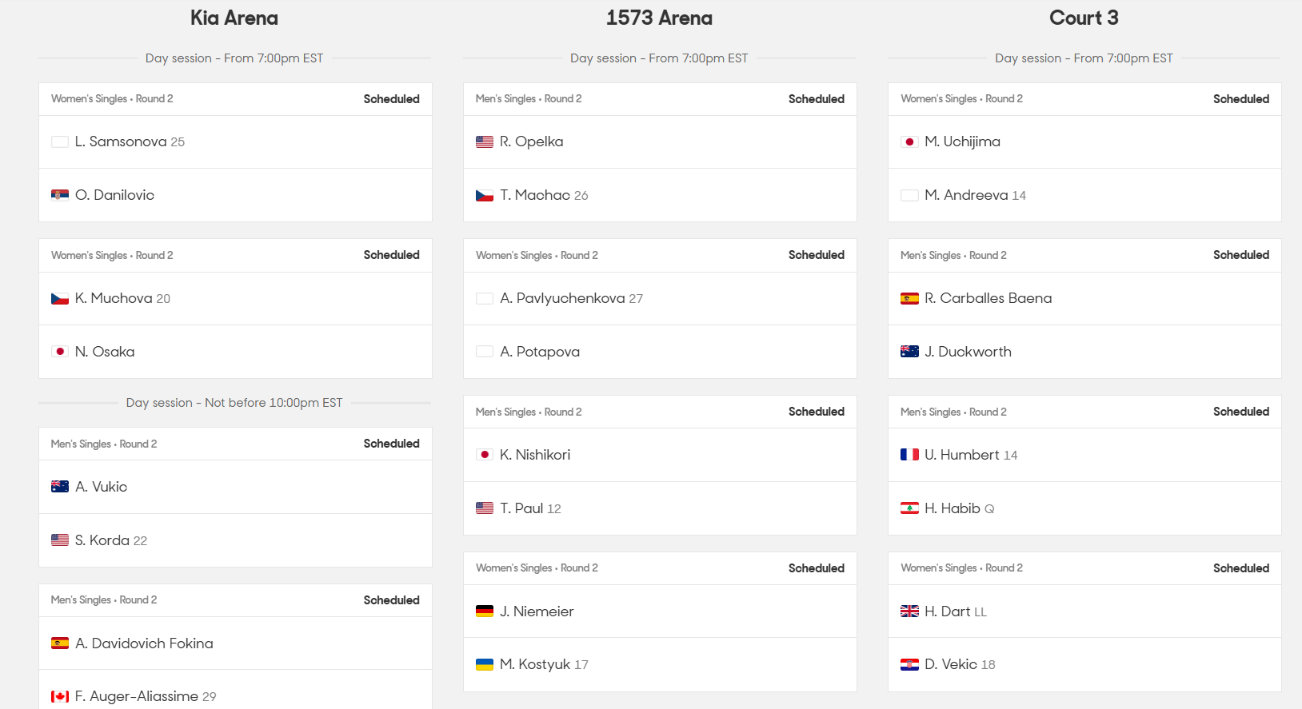Click the British flag beside H. Dart
This screenshot has width=1302, height=709.
point(909,611)
